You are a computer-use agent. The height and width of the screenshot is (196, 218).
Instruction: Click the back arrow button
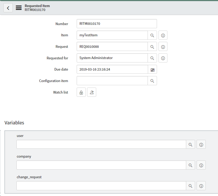click(x=8, y=8)
